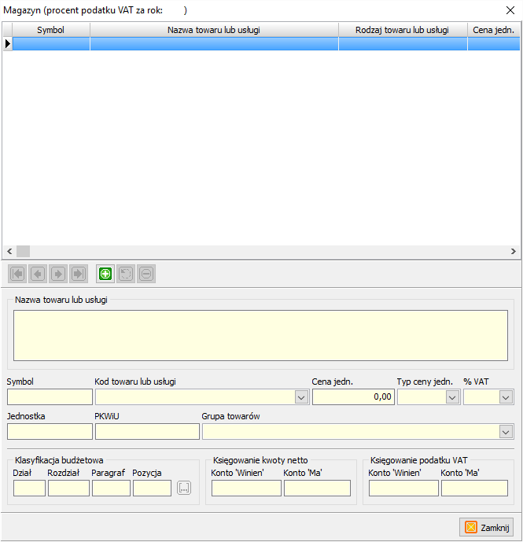Screen dimensions: 523x542
Task: Add a new record with green plus
Action: (105, 274)
